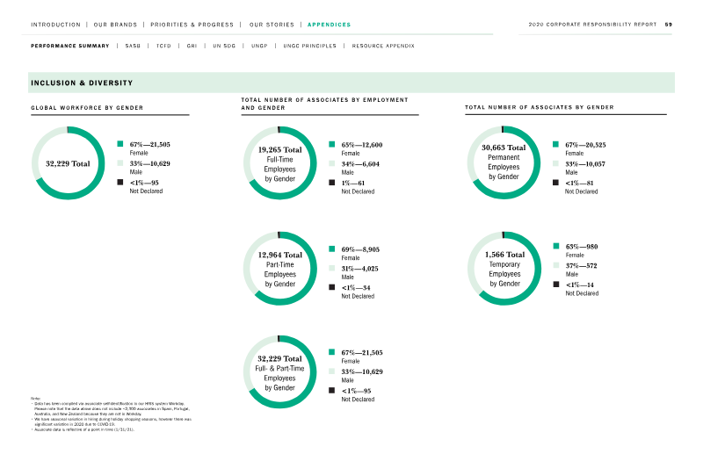Open the Resource Appendix link

[383, 46]
